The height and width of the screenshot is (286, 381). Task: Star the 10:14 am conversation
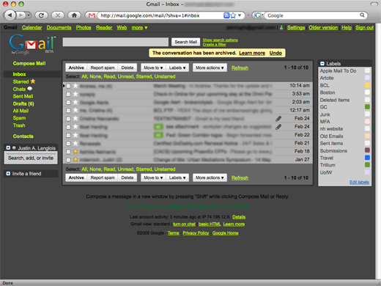(75, 86)
